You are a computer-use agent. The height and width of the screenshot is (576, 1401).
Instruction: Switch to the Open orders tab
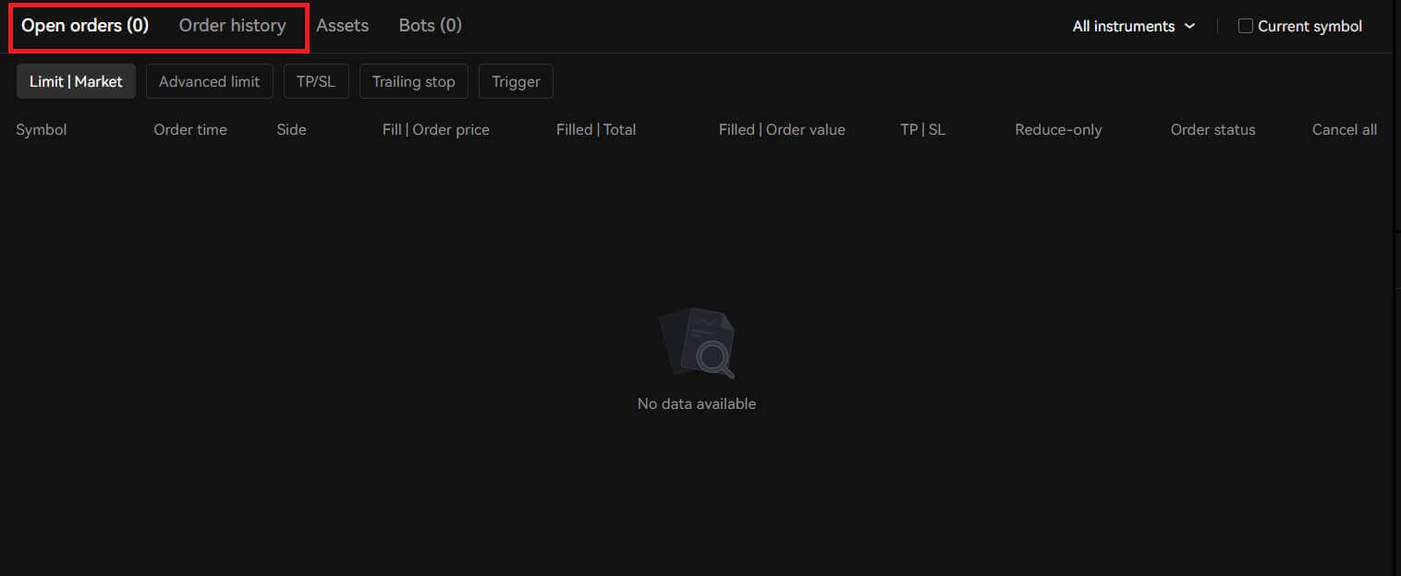click(x=85, y=26)
